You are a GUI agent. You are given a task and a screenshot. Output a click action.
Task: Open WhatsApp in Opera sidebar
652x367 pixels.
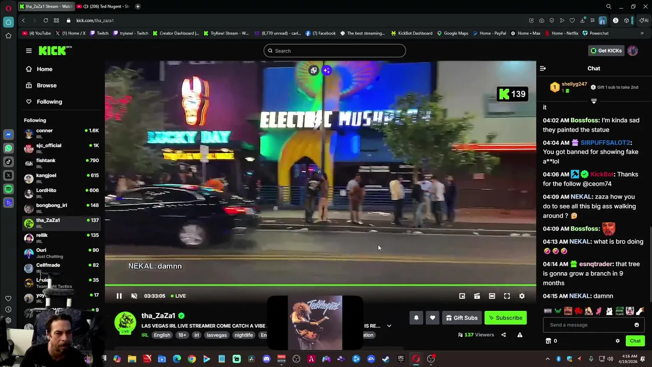[x=8, y=148]
